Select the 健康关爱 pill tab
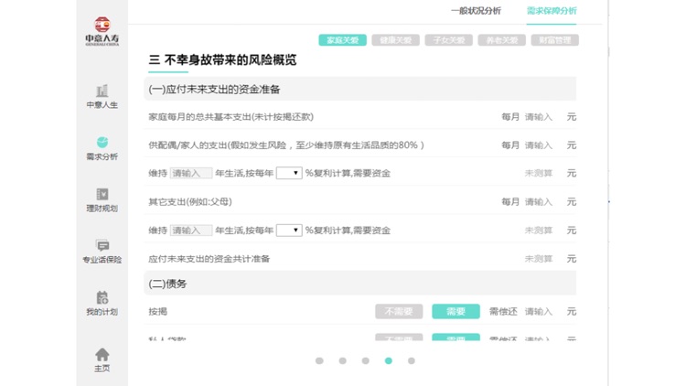The image size is (686, 386). (x=395, y=40)
